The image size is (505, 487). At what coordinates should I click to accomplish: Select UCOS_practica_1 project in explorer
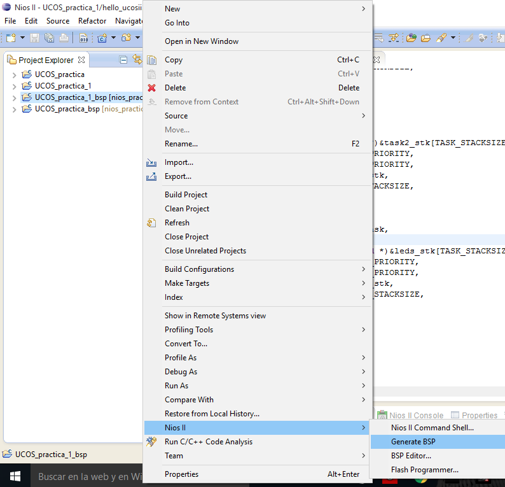[63, 86]
